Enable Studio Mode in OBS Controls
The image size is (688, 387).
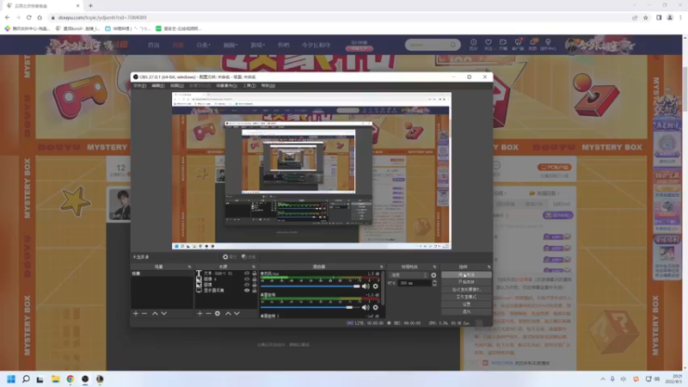[x=466, y=297]
